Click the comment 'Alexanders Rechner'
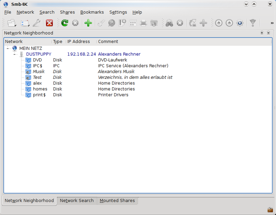The height and width of the screenshot is (215, 276). (x=119, y=54)
